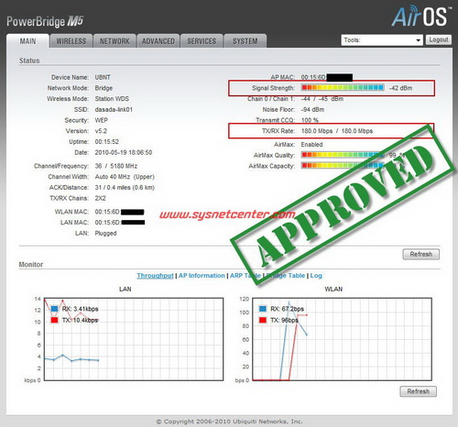
Task: Click AirMax value Enabled
Action: [311, 145]
